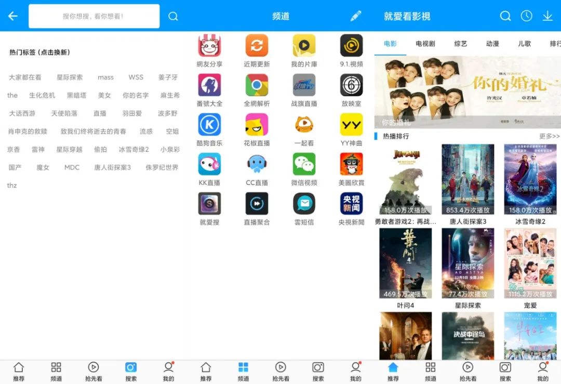561x384 pixels.
Task: Open the 一起看 channel icon
Action: click(x=304, y=125)
